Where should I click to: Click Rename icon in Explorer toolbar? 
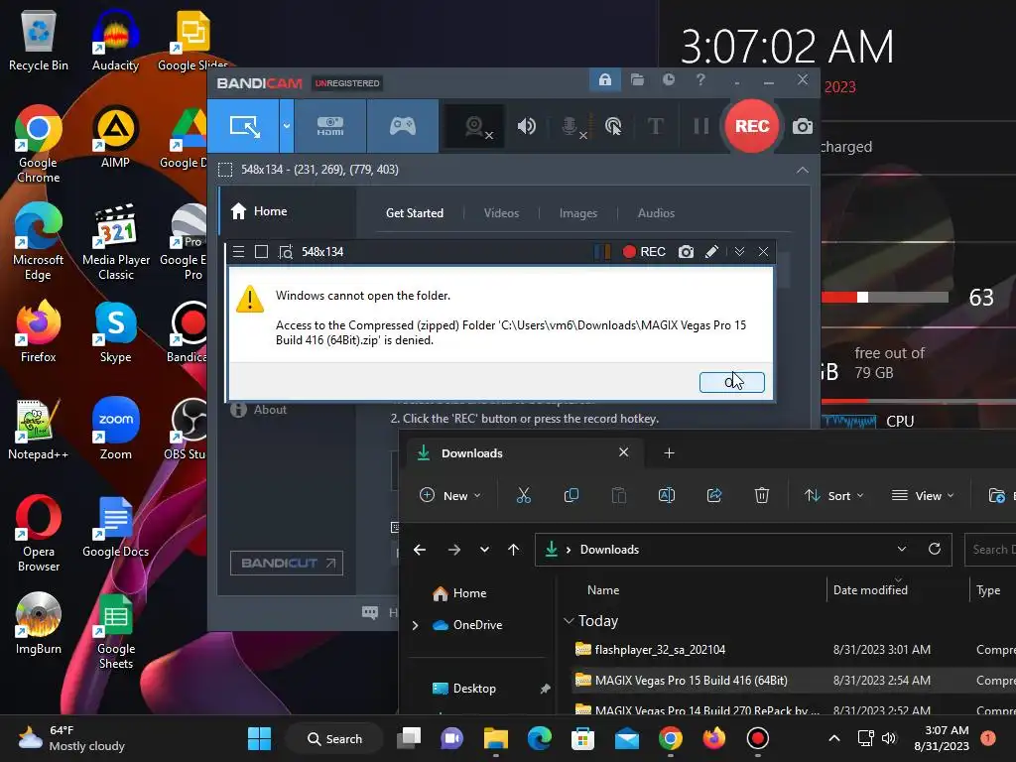coord(666,496)
